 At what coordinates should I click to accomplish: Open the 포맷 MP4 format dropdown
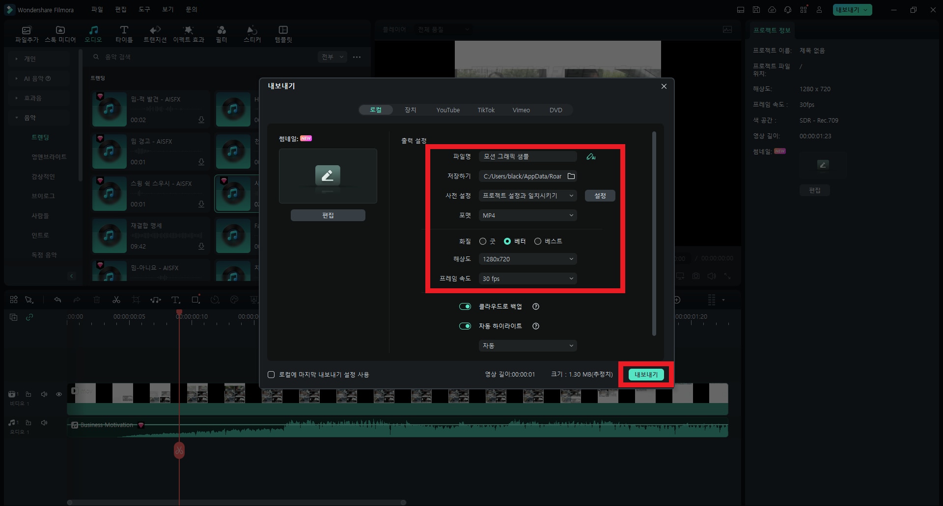tap(527, 215)
